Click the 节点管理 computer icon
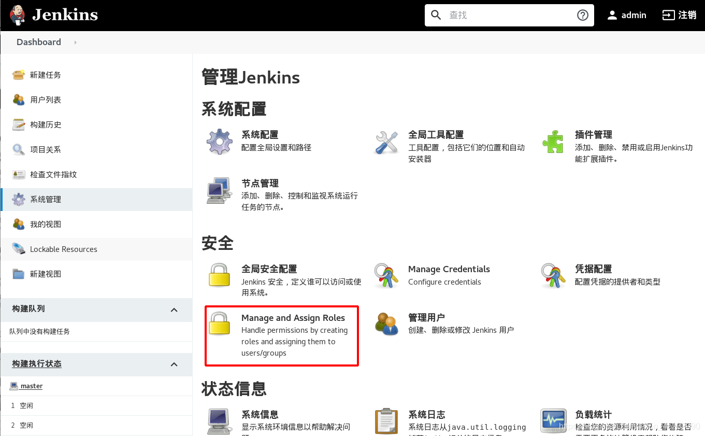 click(x=220, y=191)
